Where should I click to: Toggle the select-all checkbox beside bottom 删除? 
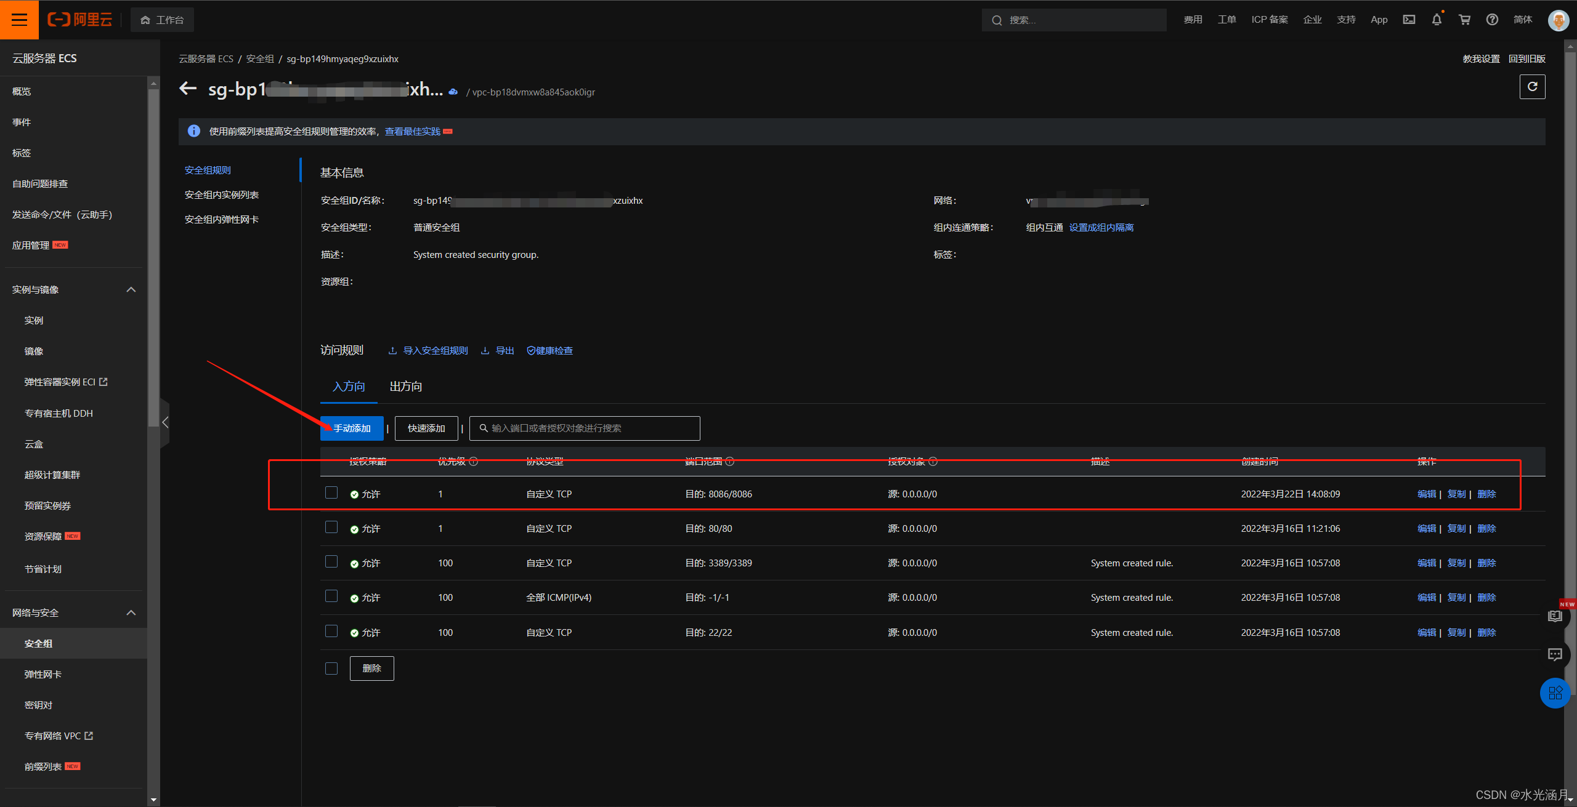point(331,668)
